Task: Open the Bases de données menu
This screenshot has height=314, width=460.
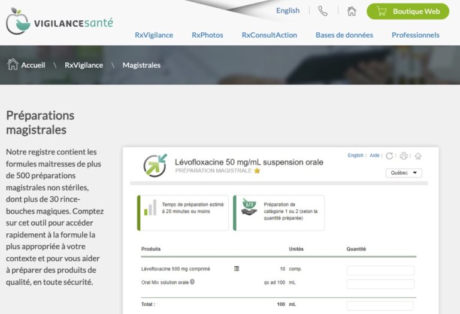Action: click(344, 35)
